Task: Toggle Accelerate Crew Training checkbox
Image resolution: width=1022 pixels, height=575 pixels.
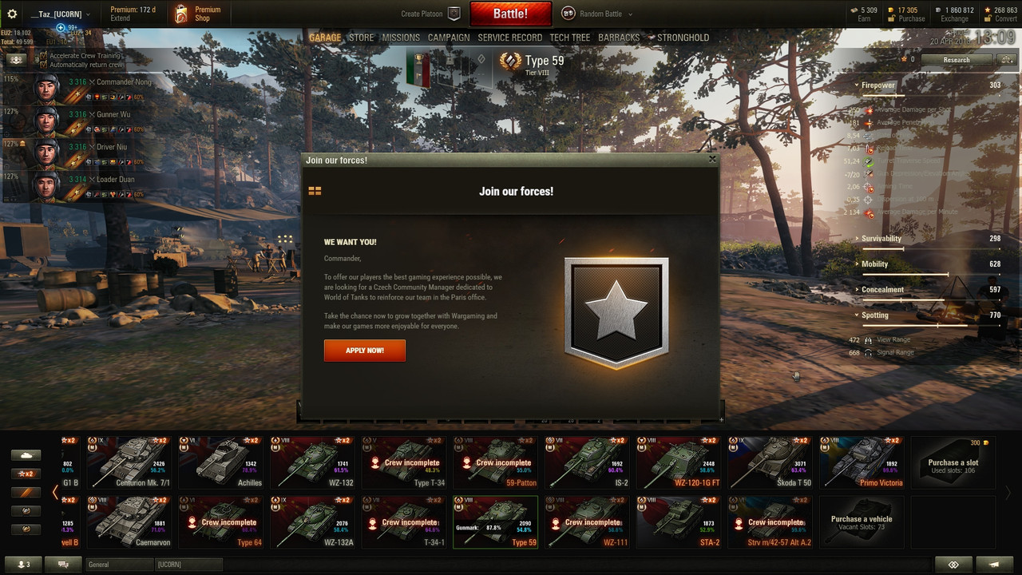Action: coord(44,57)
